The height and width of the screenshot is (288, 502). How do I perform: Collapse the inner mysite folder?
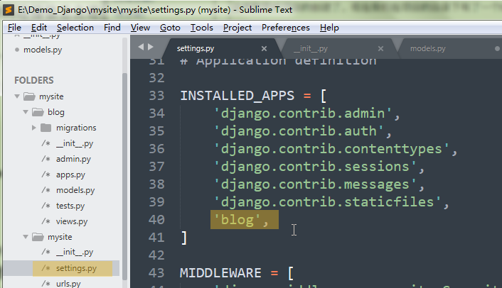(x=26, y=237)
